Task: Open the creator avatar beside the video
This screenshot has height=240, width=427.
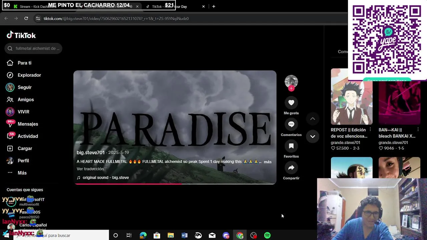Action: pyautogui.click(x=291, y=81)
